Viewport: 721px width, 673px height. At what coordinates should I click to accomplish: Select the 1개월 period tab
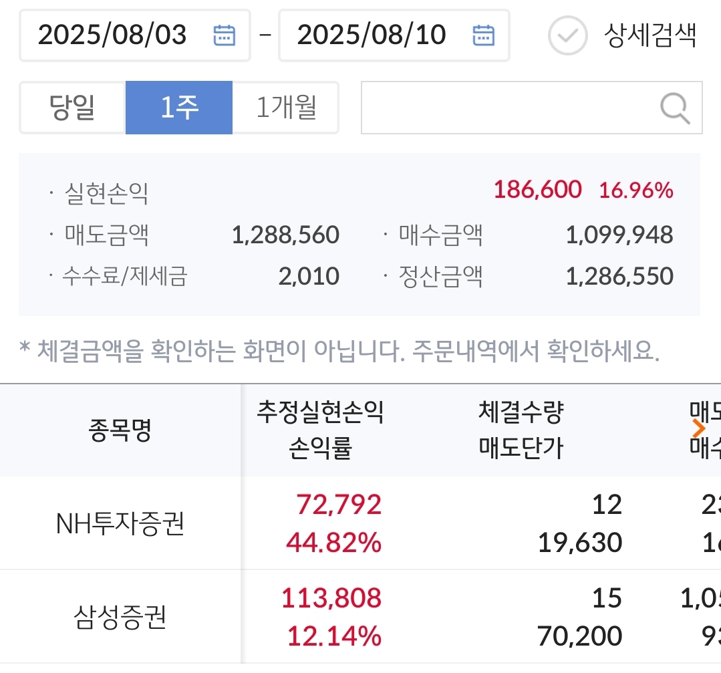(x=285, y=108)
